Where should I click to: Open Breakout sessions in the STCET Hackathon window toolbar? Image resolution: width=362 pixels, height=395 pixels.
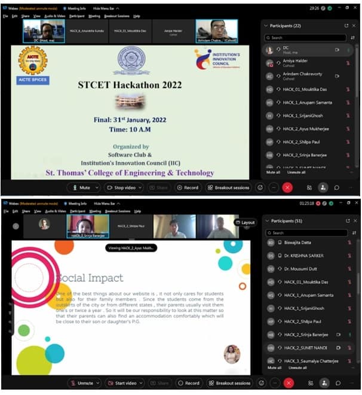click(x=228, y=188)
